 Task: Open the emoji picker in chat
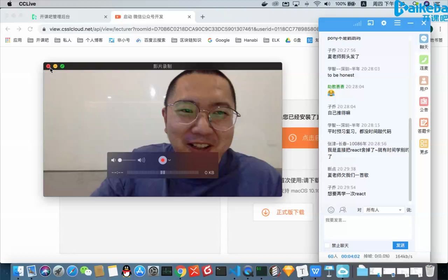click(331, 210)
